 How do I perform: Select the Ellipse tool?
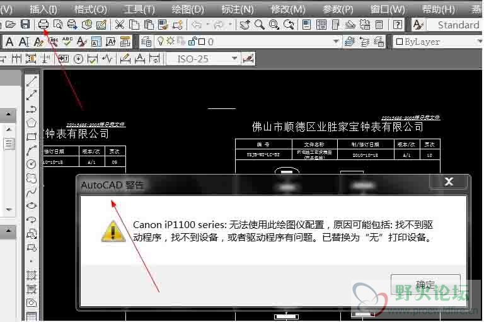click(32, 205)
